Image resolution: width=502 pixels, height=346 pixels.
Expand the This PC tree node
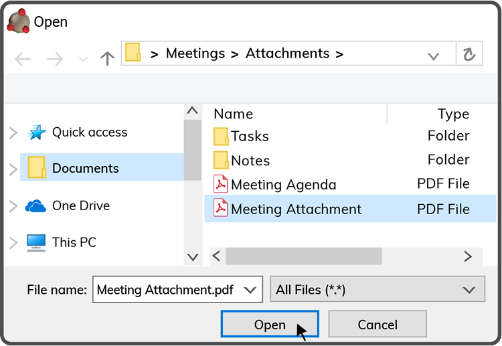click(x=13, y=242)
